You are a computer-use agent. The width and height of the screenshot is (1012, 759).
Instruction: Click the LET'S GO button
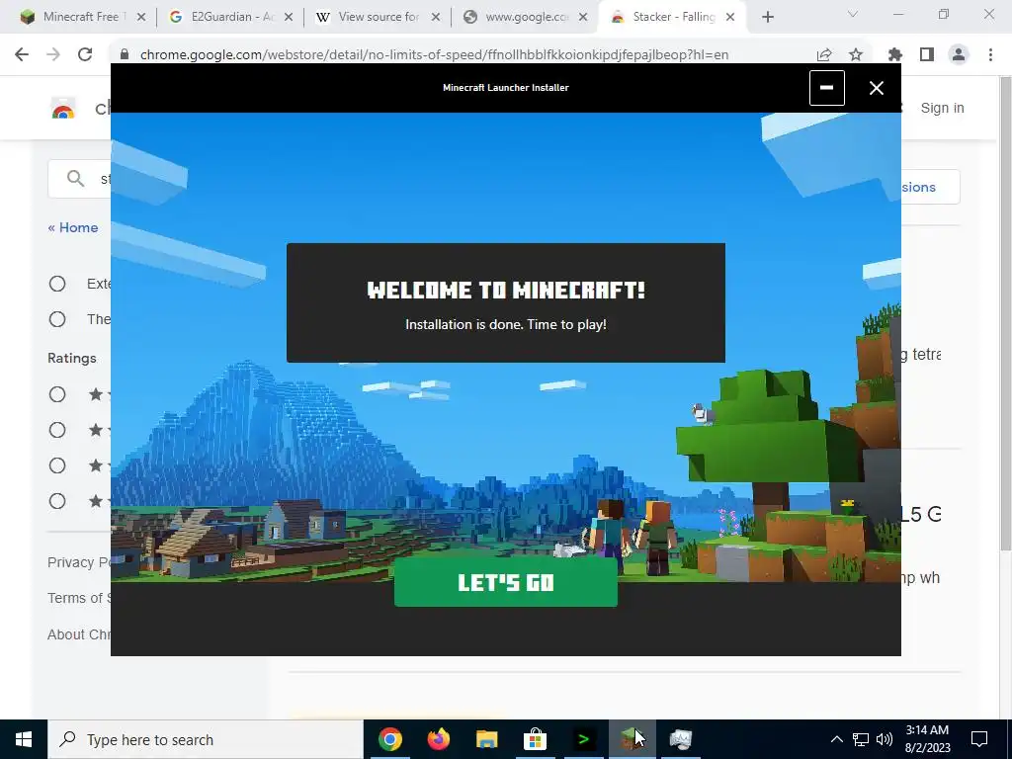click(505, 582)
